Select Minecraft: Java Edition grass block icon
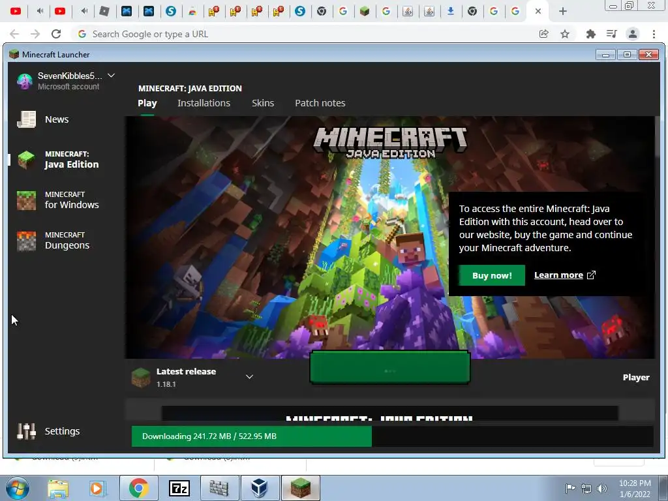This screenshot has height=501, width=668. (x=26, y=160)
